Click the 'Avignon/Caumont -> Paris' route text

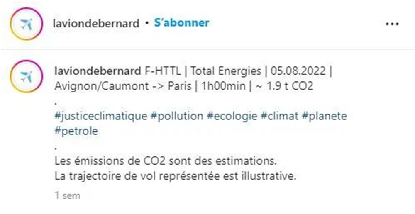[123, 86]
